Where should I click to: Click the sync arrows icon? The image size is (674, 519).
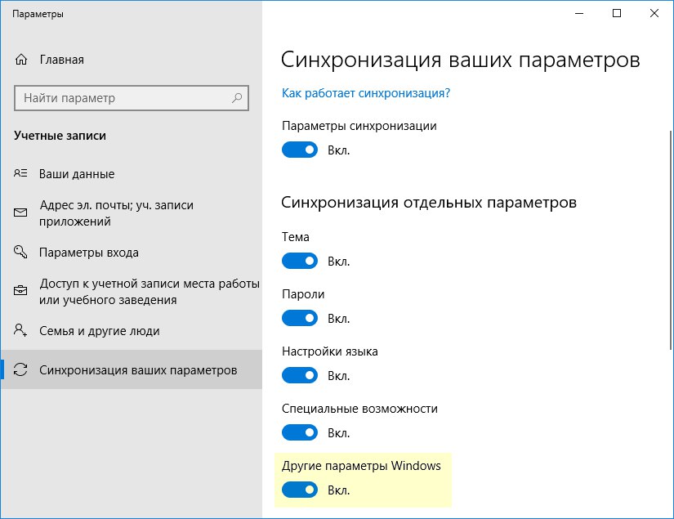(20, 369)
